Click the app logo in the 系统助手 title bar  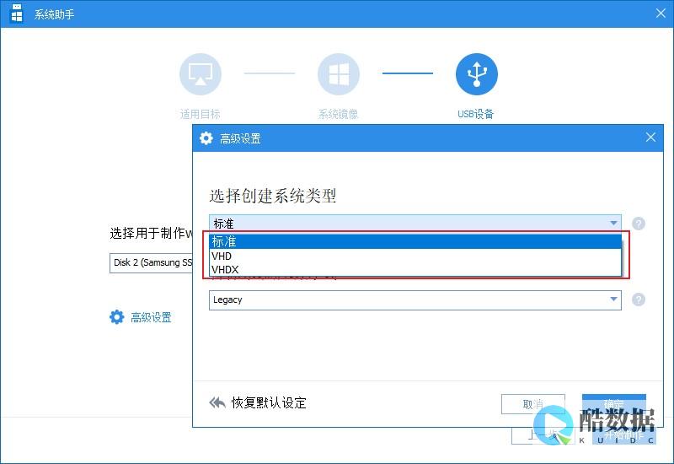point(16,13)
